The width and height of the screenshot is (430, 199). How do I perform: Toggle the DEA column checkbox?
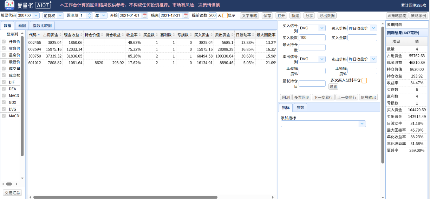click(4, 89)
